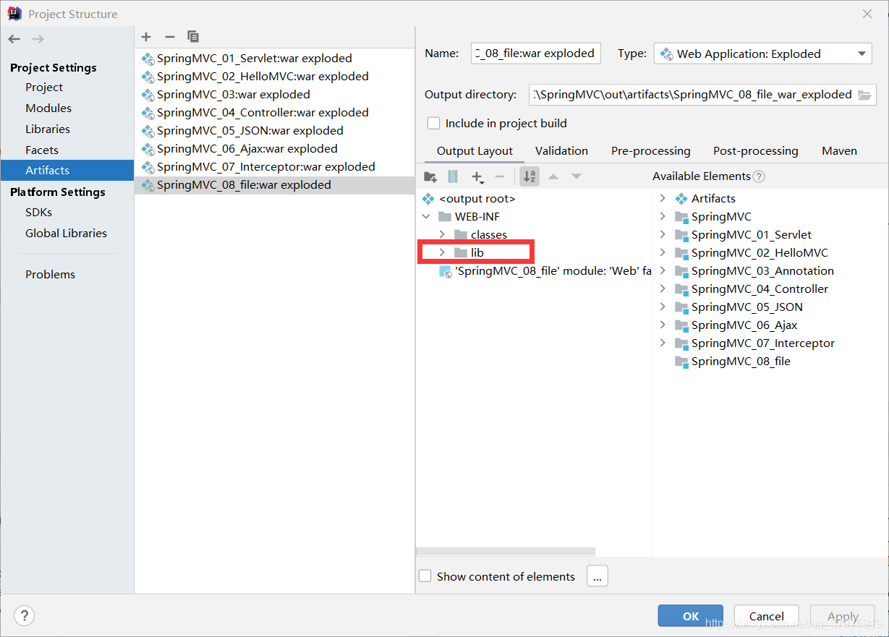The width and height of the screenshot is (889, 637).
Task: Click the ellipsis button beside Show content
Action: coord(597,576)
